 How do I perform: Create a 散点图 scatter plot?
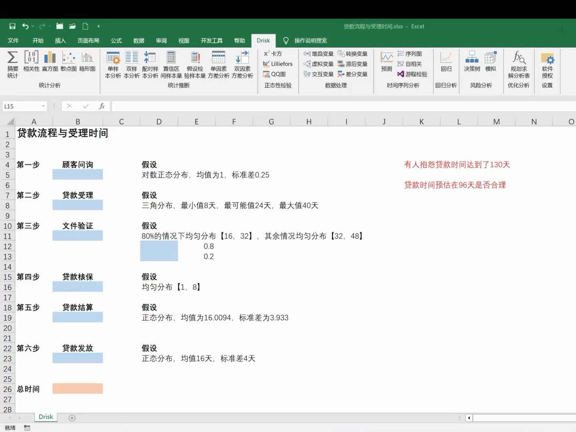pos(68,61)
